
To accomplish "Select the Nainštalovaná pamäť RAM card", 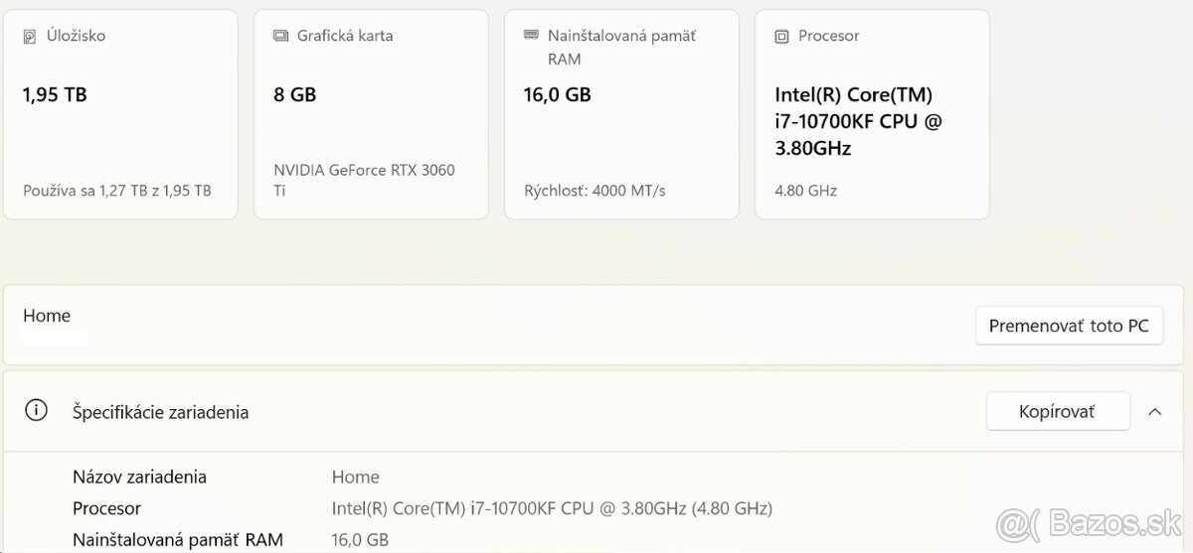I will (x=621, y=114).
